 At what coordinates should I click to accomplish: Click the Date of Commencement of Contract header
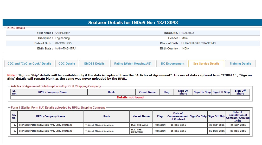coord(178,116)
